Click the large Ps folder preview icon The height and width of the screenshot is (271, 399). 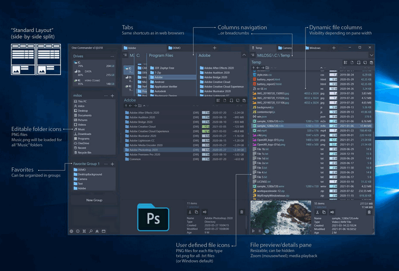tap(153, 217)
